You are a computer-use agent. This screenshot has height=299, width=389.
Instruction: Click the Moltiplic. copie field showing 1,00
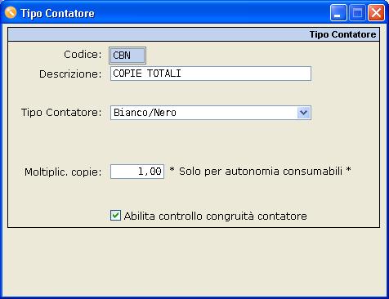(x=137, y=172)
